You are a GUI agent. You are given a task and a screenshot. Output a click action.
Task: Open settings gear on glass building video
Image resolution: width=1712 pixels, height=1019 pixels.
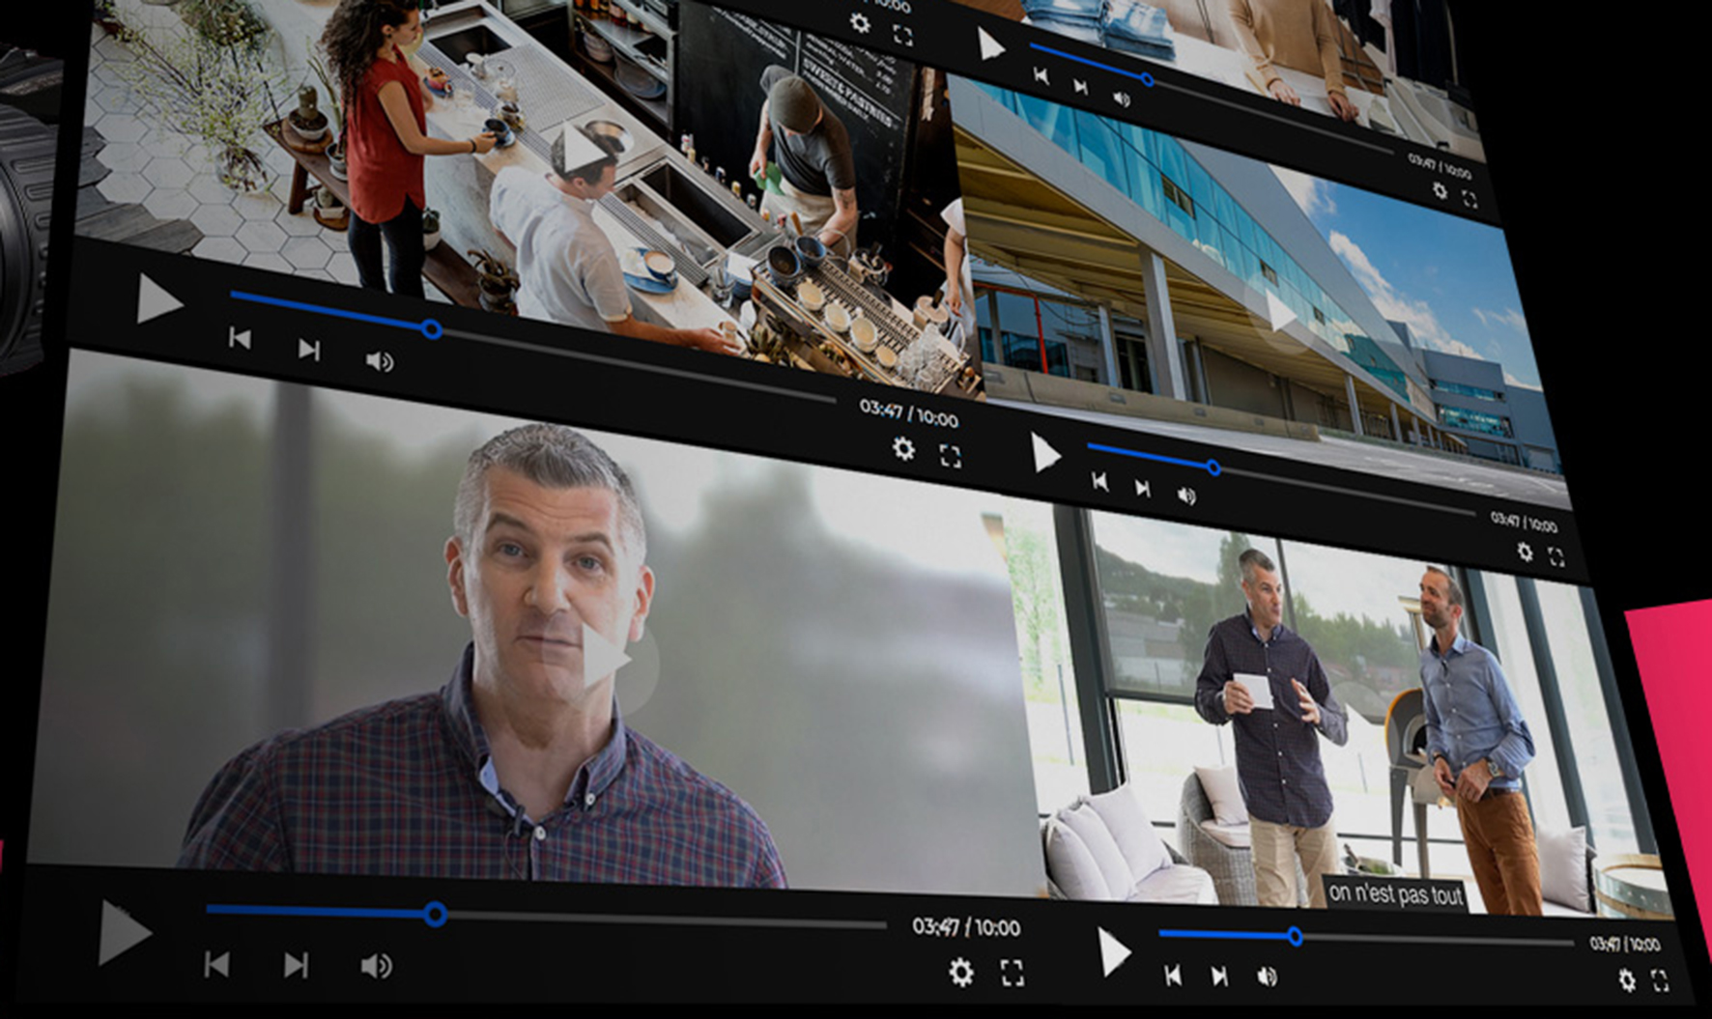1525,552
